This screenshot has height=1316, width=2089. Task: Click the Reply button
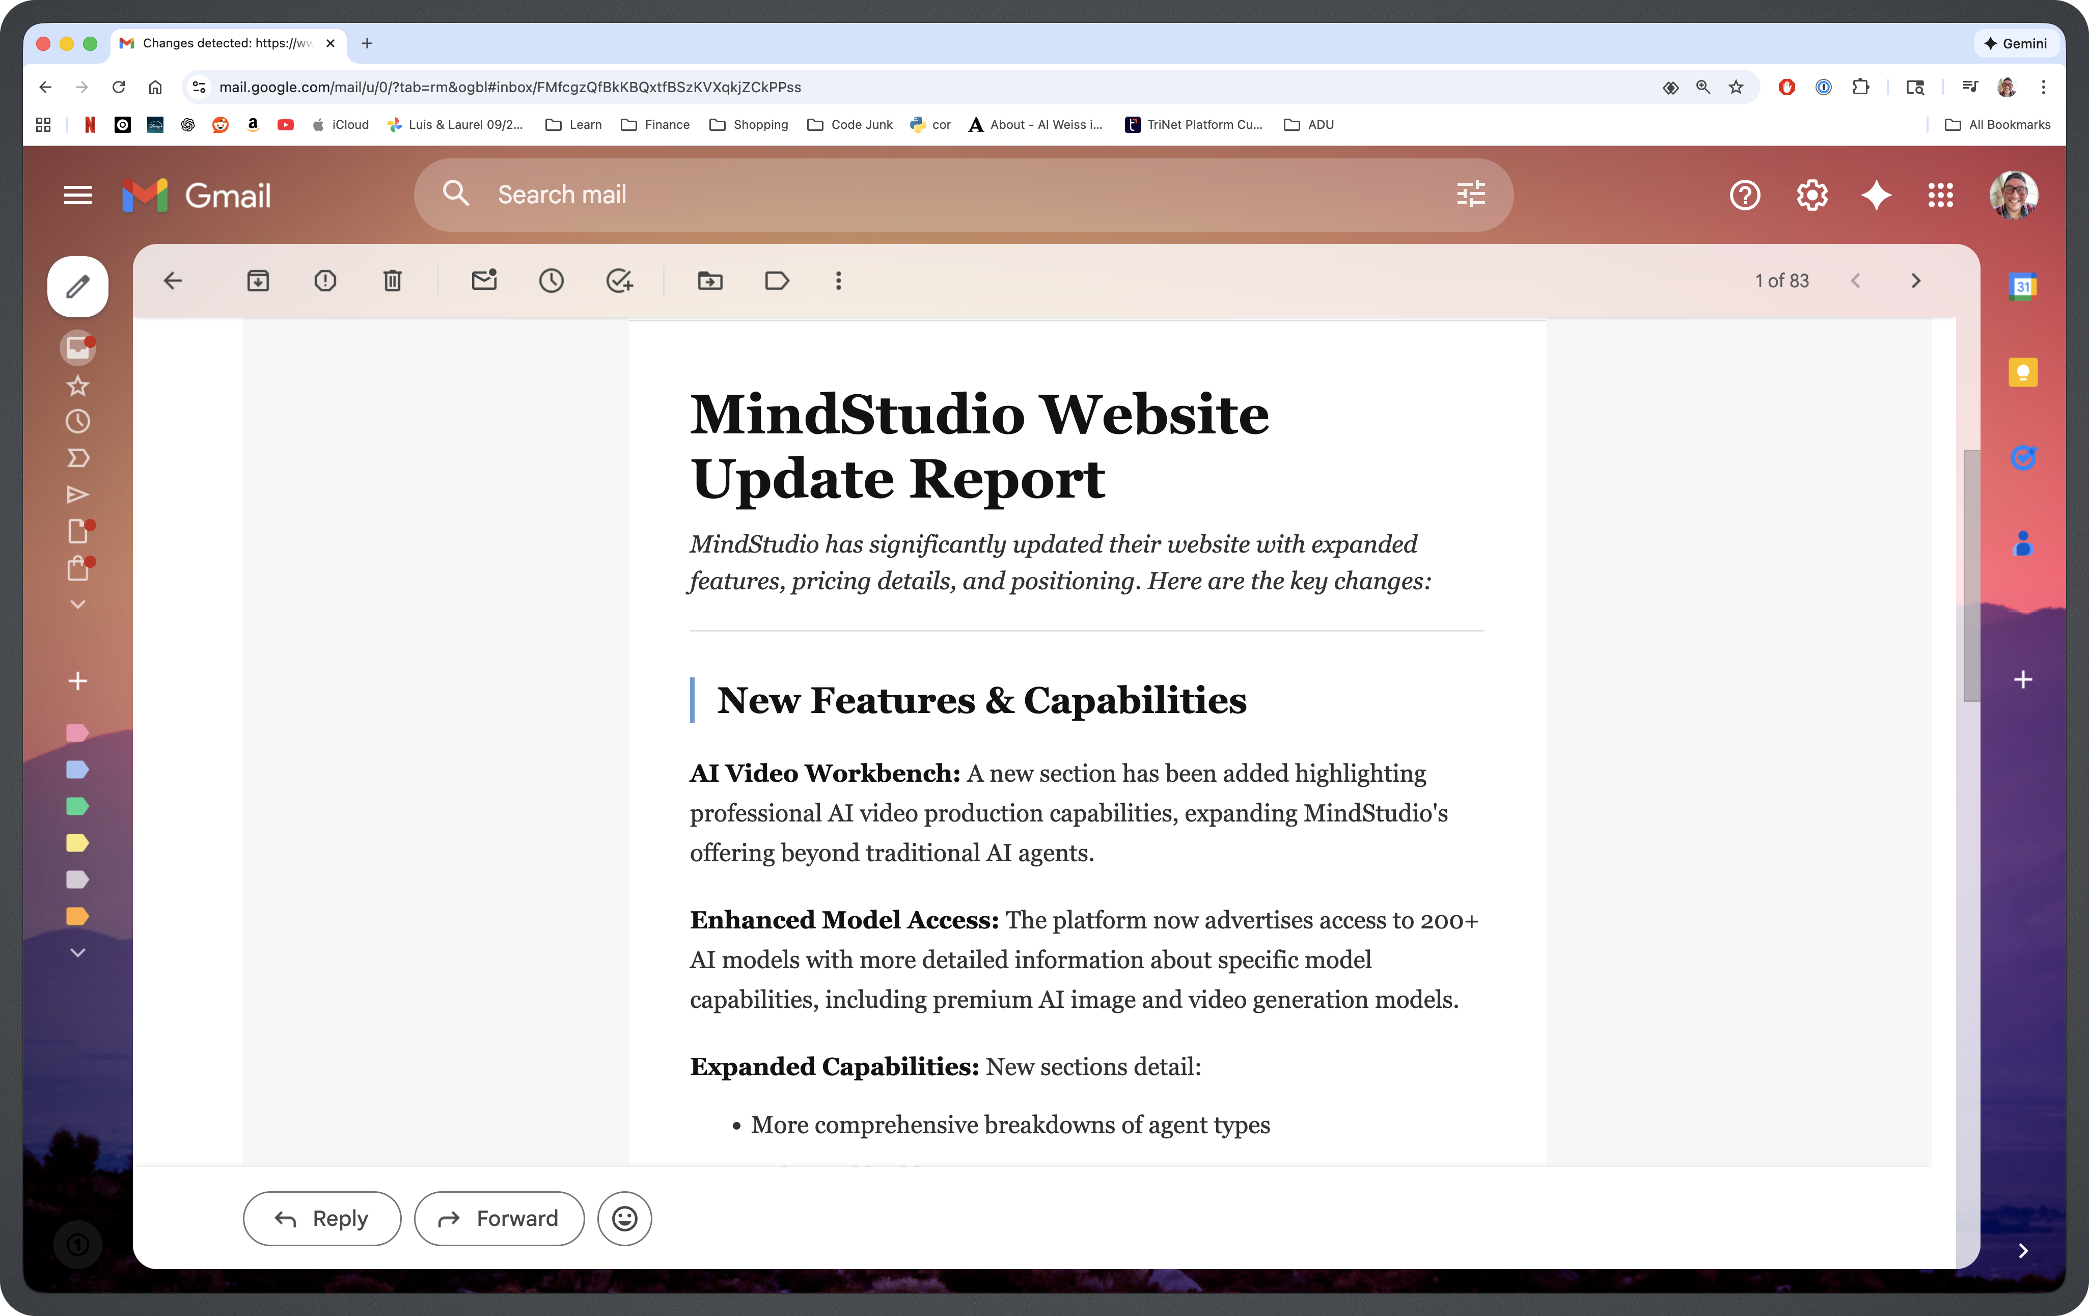pyautogui.click(x=322, y=1218)
